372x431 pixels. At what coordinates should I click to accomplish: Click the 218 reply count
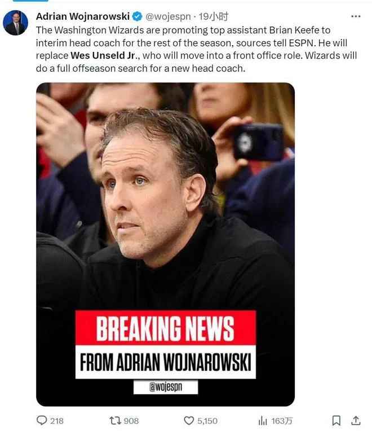(57, 421)
